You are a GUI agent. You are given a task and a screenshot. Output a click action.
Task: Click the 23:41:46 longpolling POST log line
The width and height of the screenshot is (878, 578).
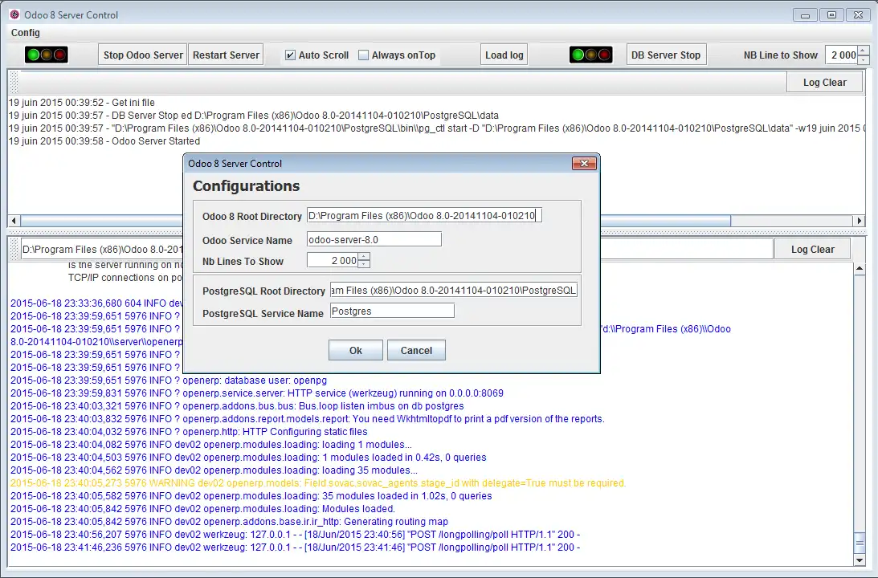(x=295, y=547)
